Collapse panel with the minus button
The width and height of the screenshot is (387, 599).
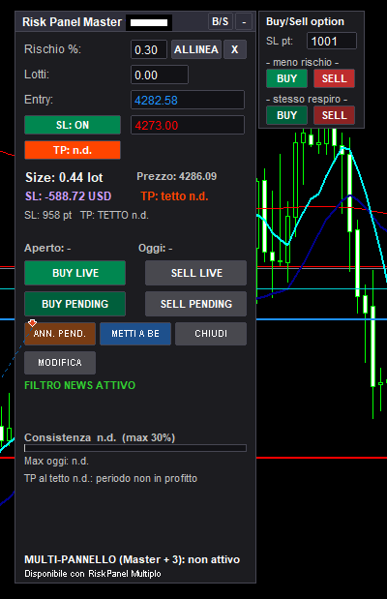(244, 22)
